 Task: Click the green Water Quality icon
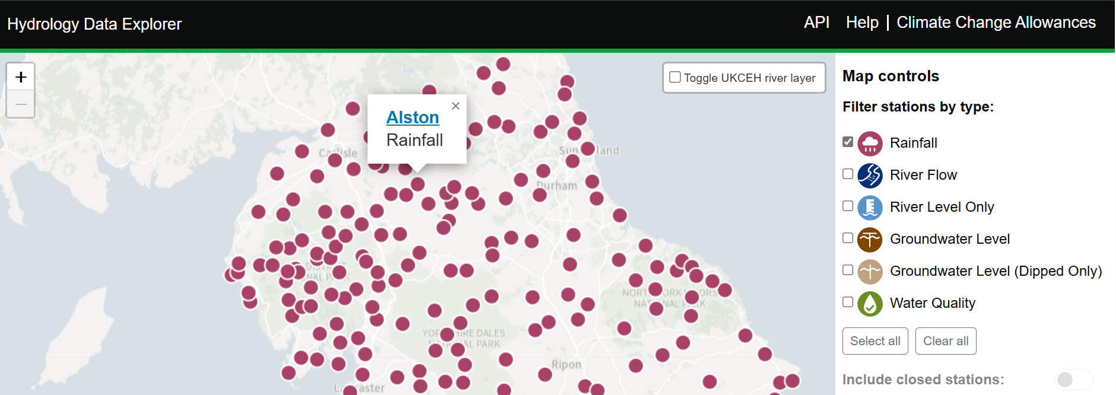click(870, 304)
